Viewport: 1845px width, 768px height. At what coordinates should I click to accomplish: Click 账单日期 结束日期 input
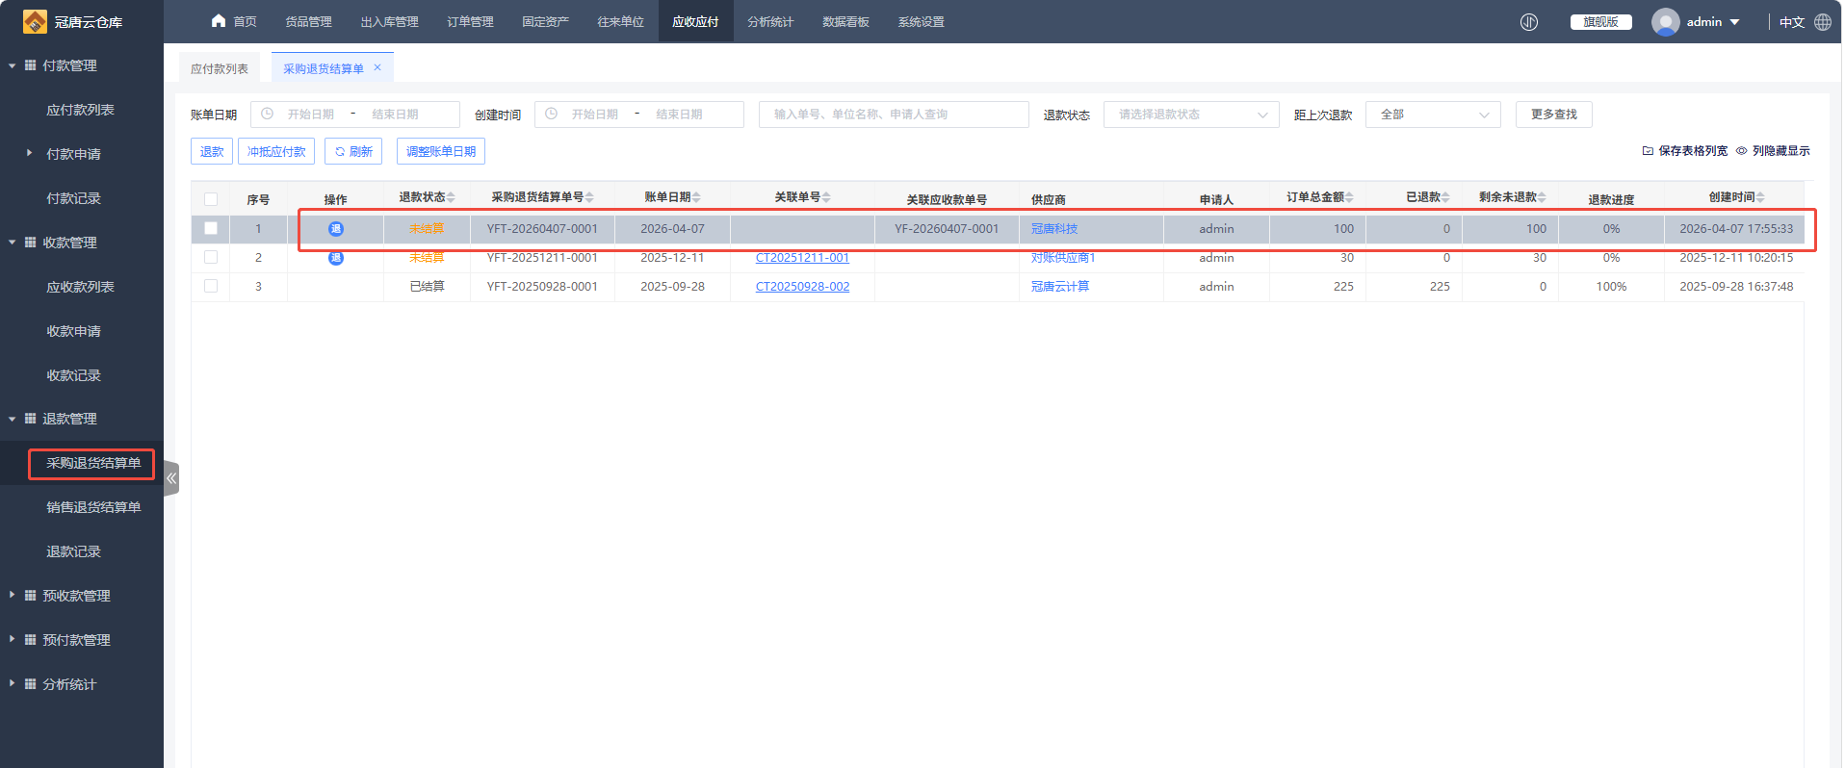click(396, 115)
